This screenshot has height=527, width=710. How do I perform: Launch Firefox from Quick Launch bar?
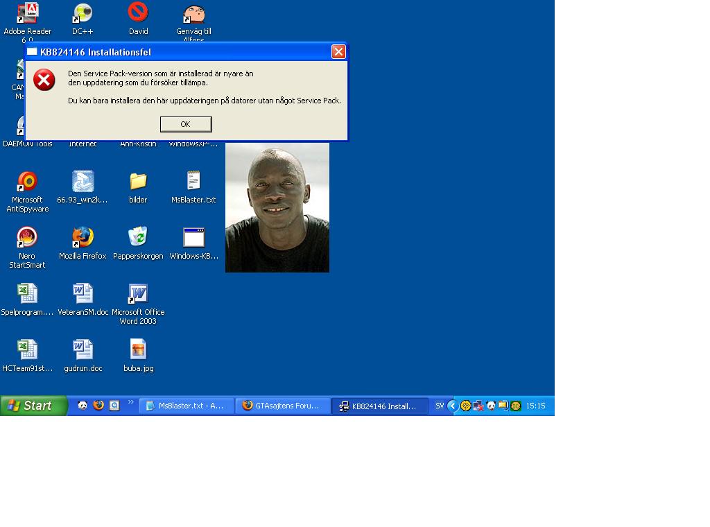98,406
